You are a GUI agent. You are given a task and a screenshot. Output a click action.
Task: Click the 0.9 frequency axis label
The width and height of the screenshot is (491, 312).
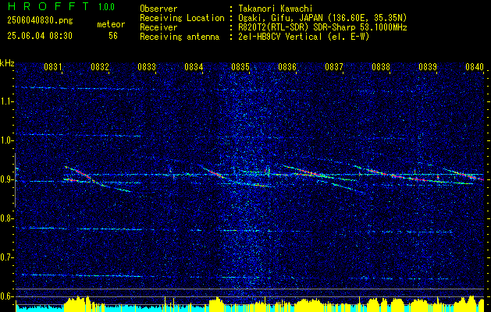pos(6,179)
